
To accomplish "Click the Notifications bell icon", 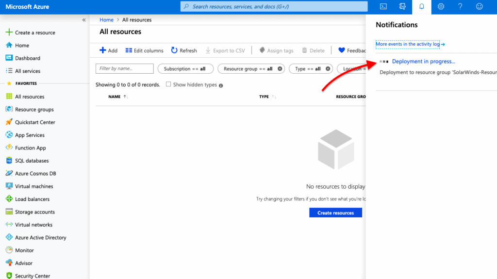I will [x=422, y=7].
